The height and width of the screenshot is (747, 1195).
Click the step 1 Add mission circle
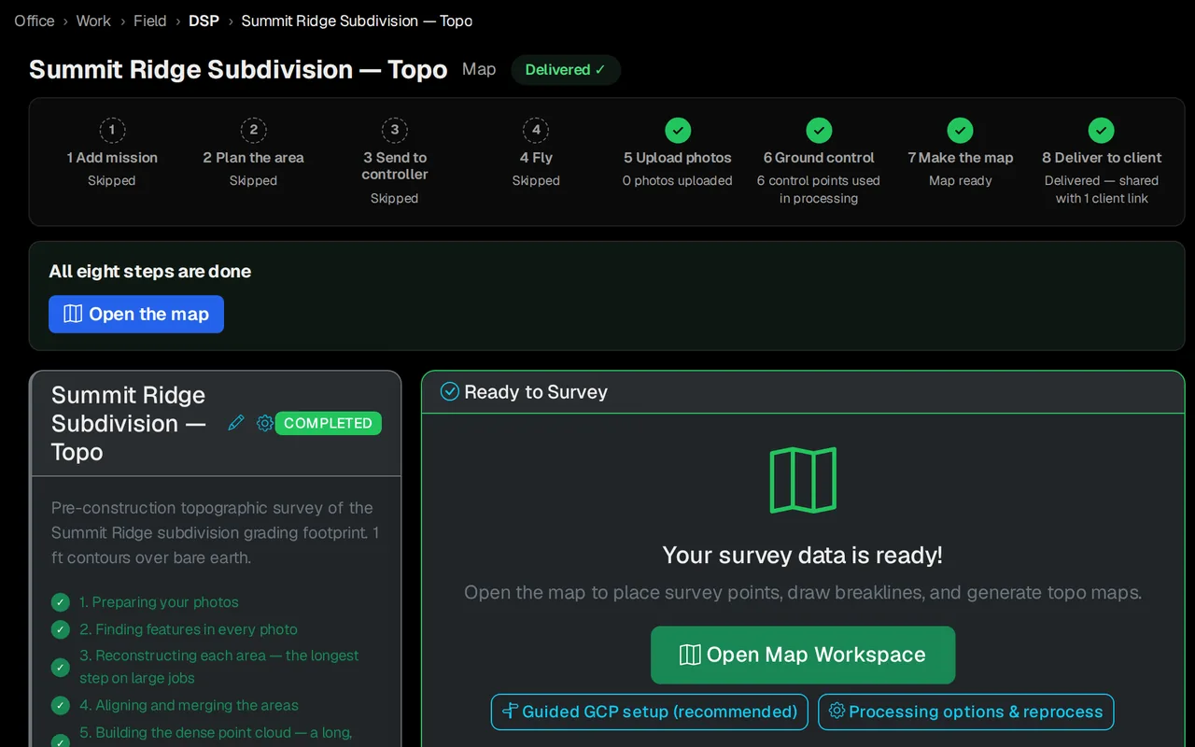(x=112, y=130)
